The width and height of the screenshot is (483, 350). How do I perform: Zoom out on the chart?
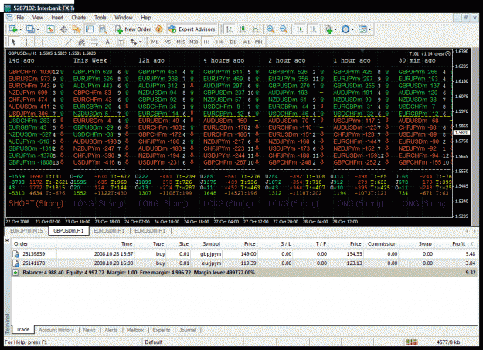pyautogui.click(x=284, y=29)
